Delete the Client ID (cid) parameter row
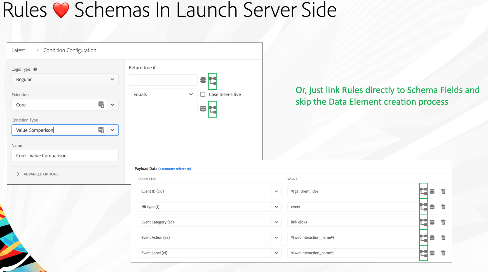The image size is (488, 272). [x=443, y=191]
